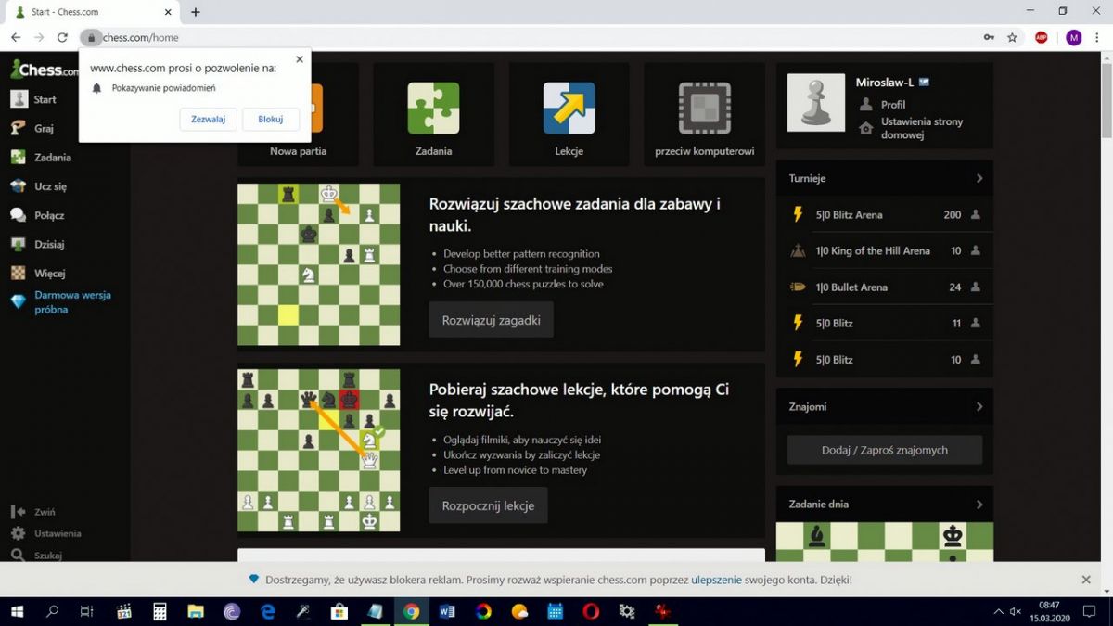Select the Start - Chess.com tab
Screen dimensions: 1113x626
(93, 12)
